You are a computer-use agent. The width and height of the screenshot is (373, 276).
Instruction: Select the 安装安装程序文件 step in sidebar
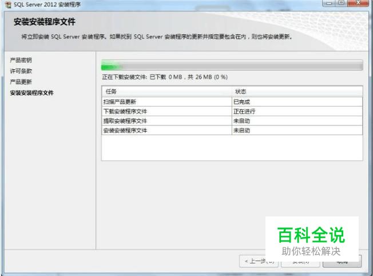32,93
